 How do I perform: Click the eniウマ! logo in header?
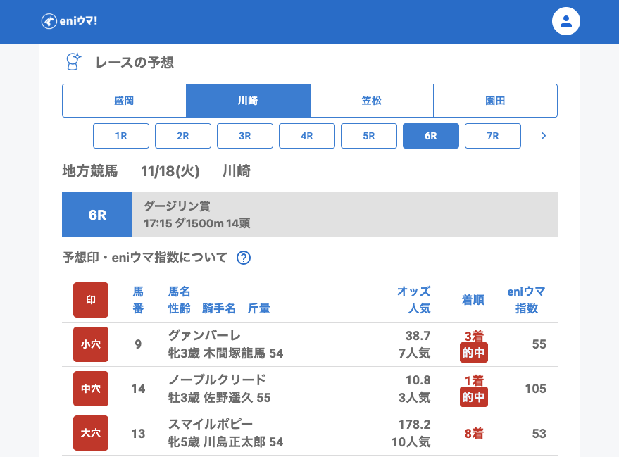pos(69,21)
